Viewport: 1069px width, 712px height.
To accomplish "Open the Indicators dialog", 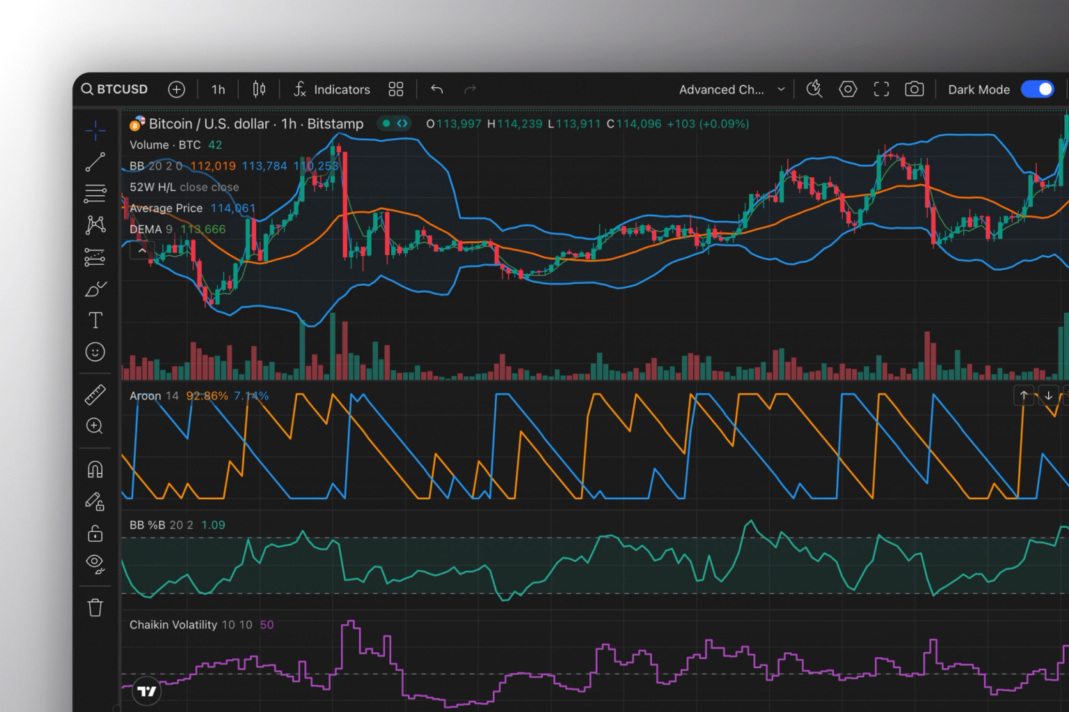I will 332,89.
